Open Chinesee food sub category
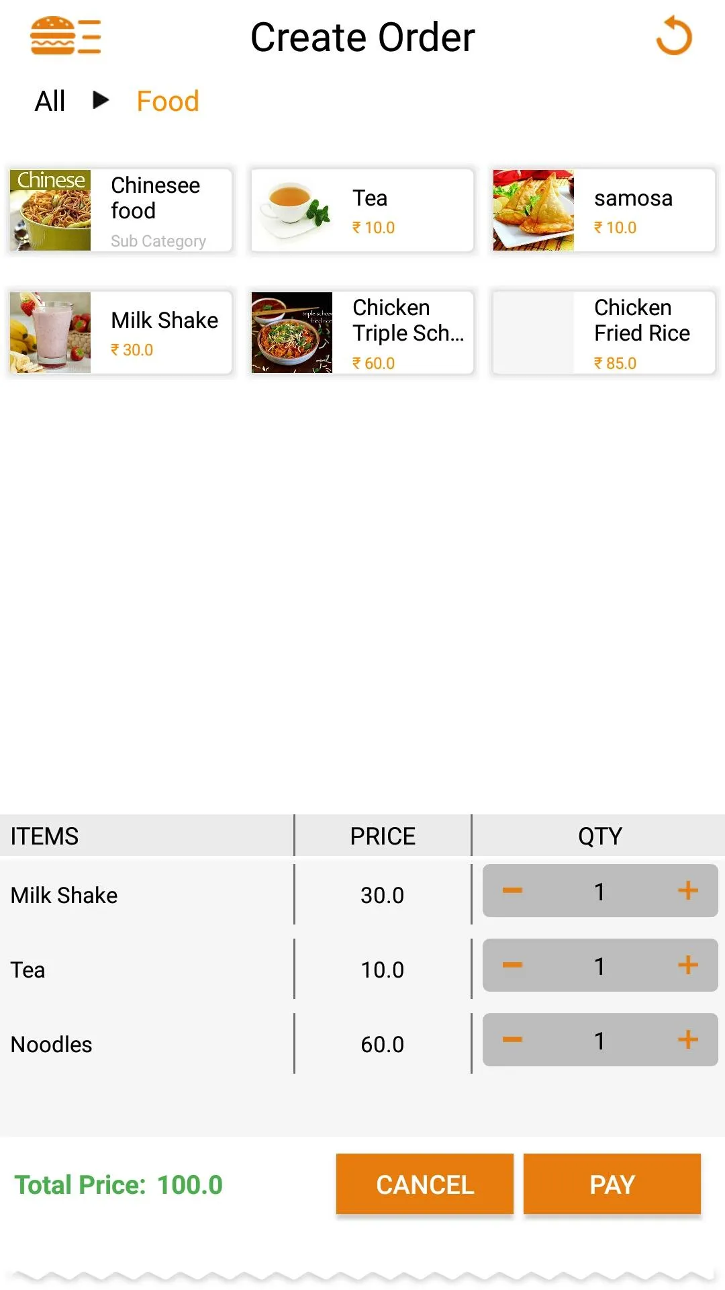725x1290 pixels. click(121, 210)
